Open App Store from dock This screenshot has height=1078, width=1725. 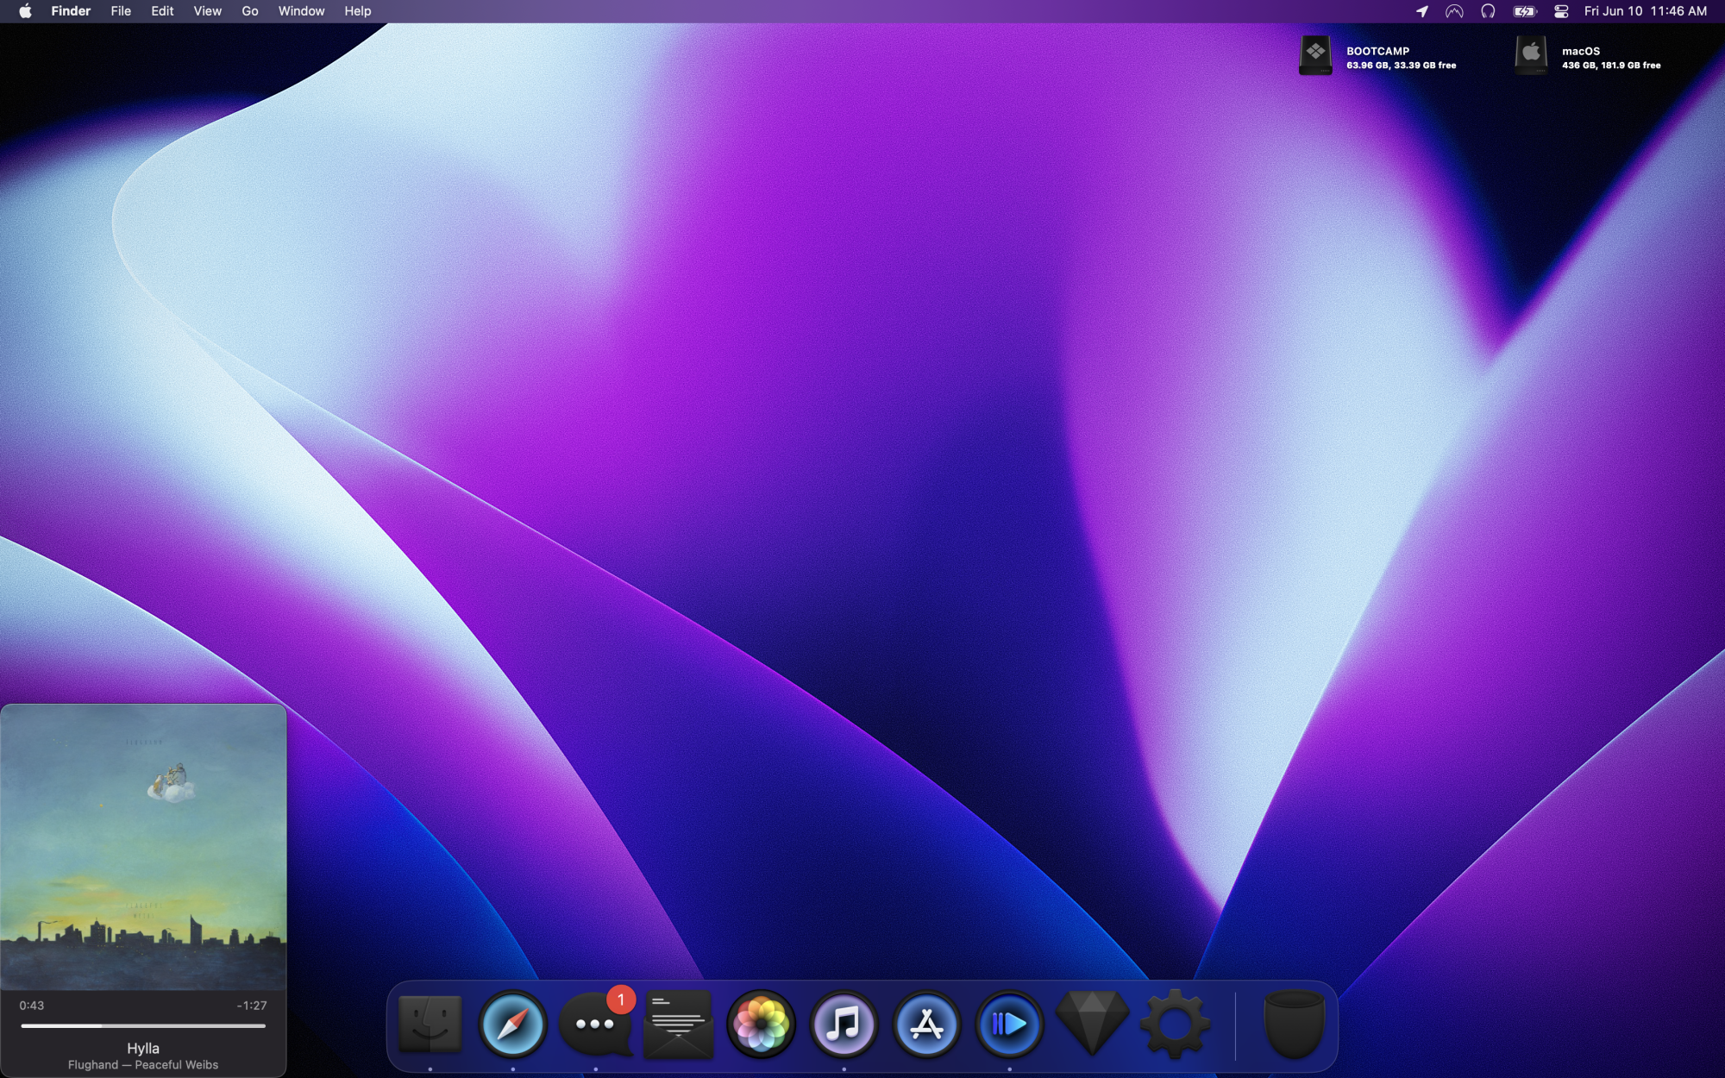[926, 1025]
